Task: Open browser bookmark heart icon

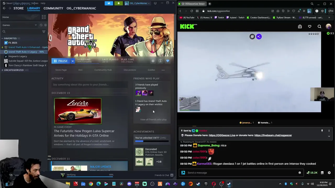Action: coord(294,11)
